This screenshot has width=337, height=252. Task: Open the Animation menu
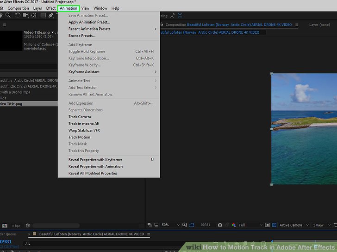coord(69,8)
